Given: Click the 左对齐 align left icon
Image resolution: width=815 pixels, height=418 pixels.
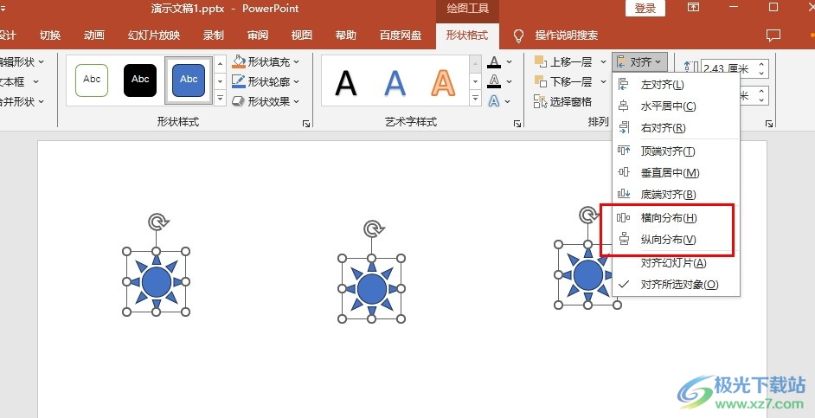Looking at the screenshot, I should click(x=623, y=85).
